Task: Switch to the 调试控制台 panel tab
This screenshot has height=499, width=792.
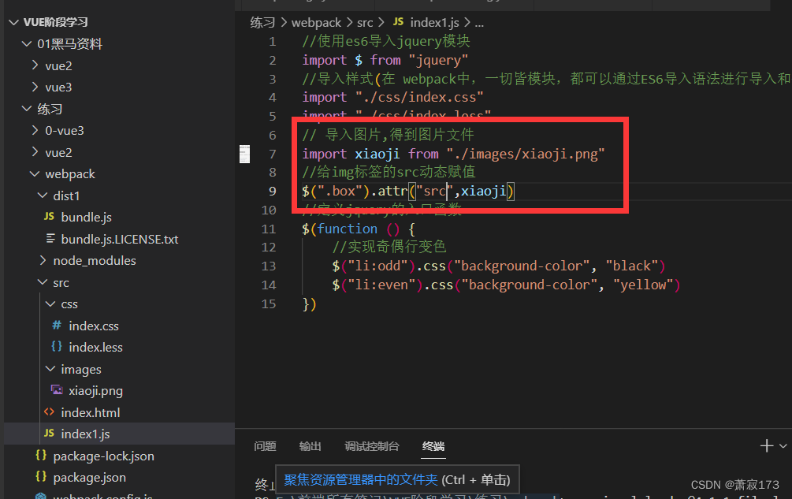Action: click(372, 446)
